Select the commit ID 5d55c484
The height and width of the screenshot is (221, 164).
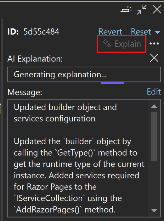point(41,32)
